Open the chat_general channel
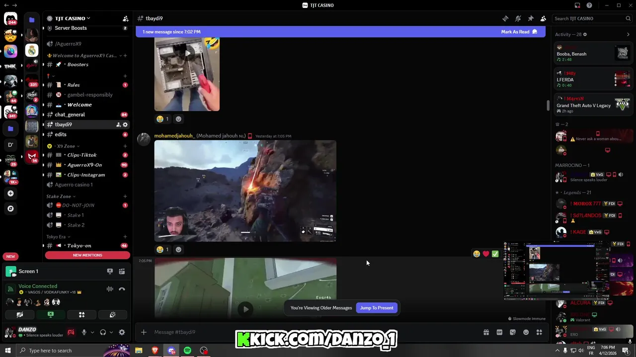The image size is (636, 357). [x=87, y=115]
